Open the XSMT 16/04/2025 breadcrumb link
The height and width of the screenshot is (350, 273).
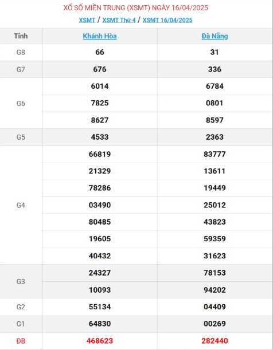click(167, 20)
